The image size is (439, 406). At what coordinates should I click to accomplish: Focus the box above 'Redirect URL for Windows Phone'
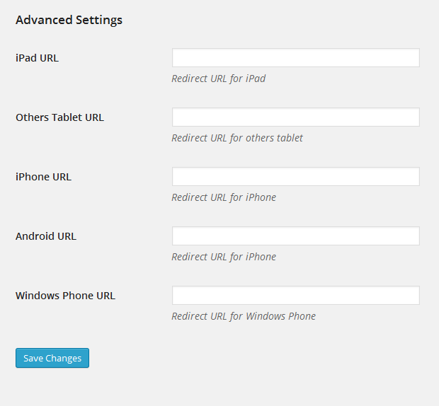296,295
